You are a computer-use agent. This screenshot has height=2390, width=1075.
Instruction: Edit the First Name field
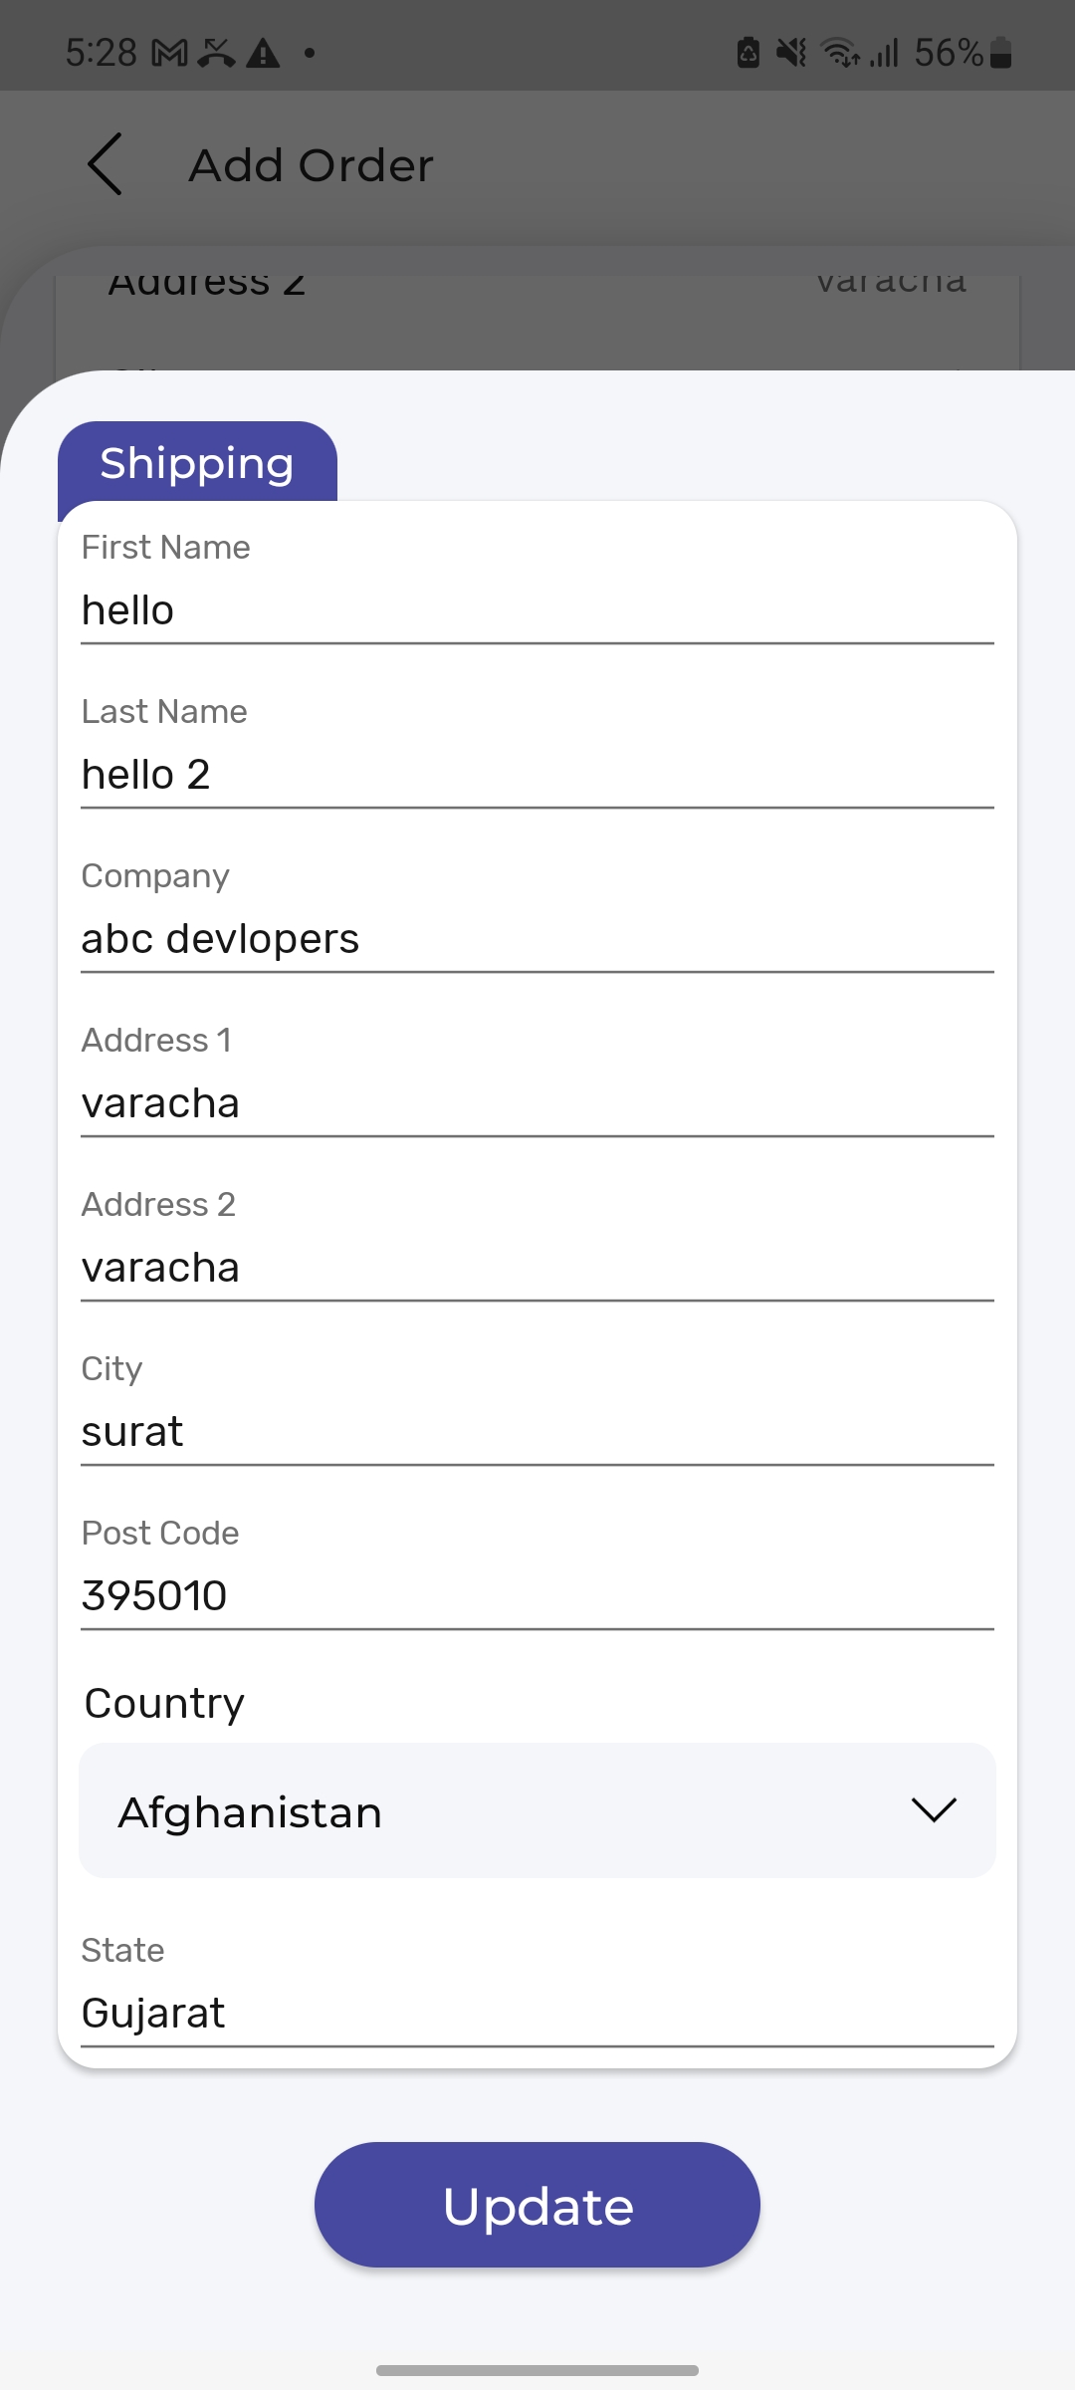[x=537, y=609]
